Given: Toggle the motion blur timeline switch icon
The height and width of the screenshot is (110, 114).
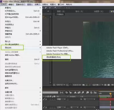Looking at the screenshot, I should pos(83,92).
